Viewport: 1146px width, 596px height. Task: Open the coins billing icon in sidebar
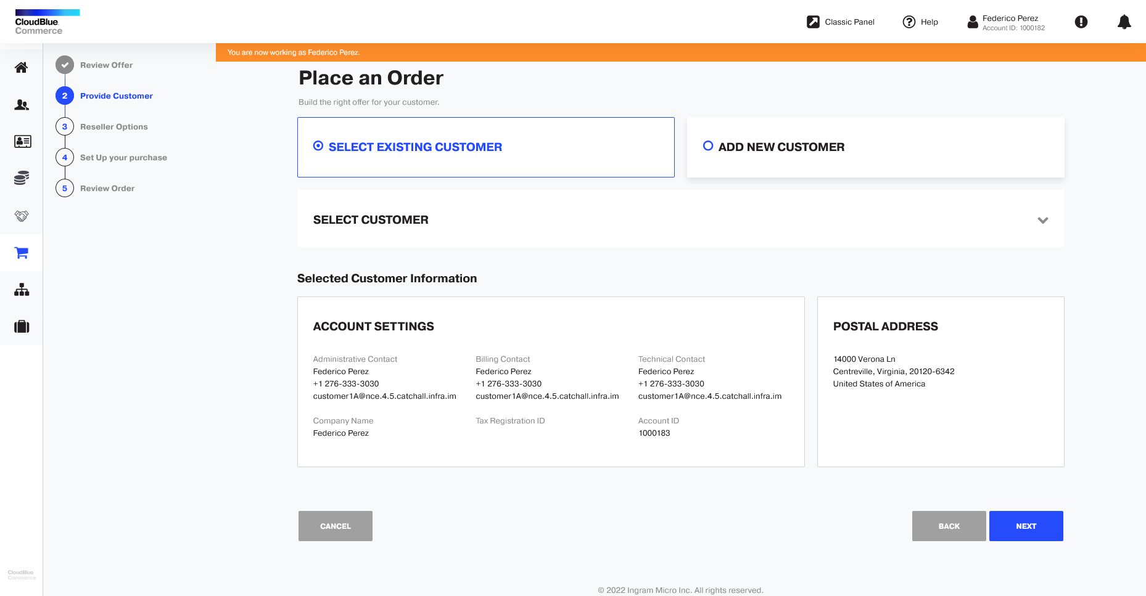click(x=22, y=179)
